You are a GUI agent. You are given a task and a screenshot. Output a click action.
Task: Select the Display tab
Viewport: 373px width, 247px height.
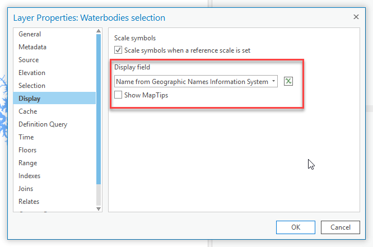(29, 99)
